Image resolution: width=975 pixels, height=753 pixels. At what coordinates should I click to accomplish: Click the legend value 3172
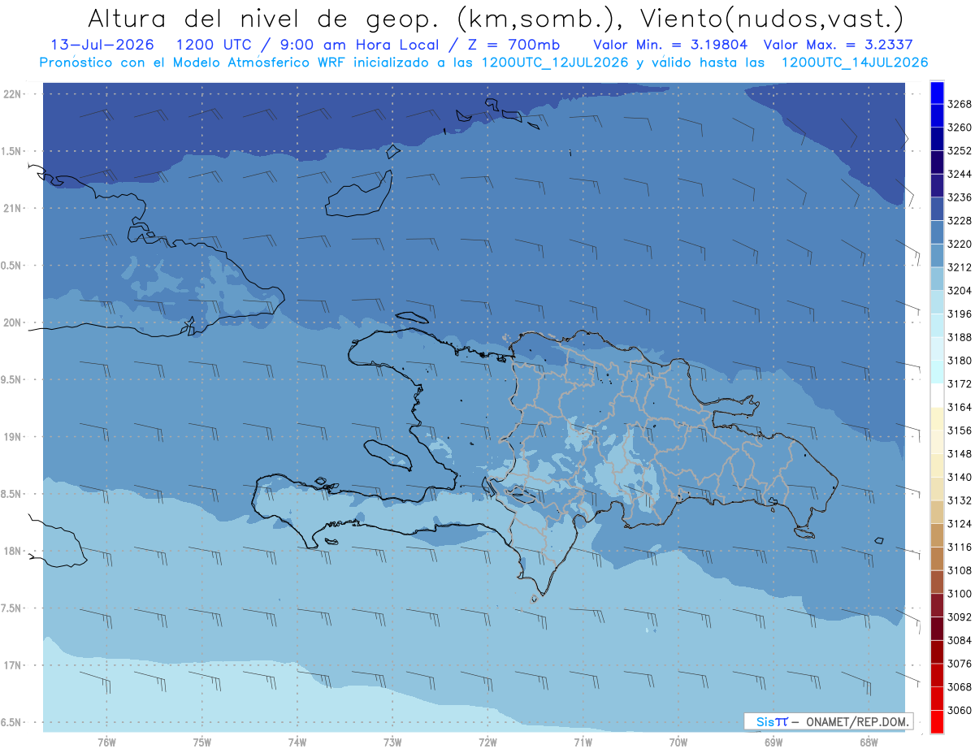click(959, 383)
